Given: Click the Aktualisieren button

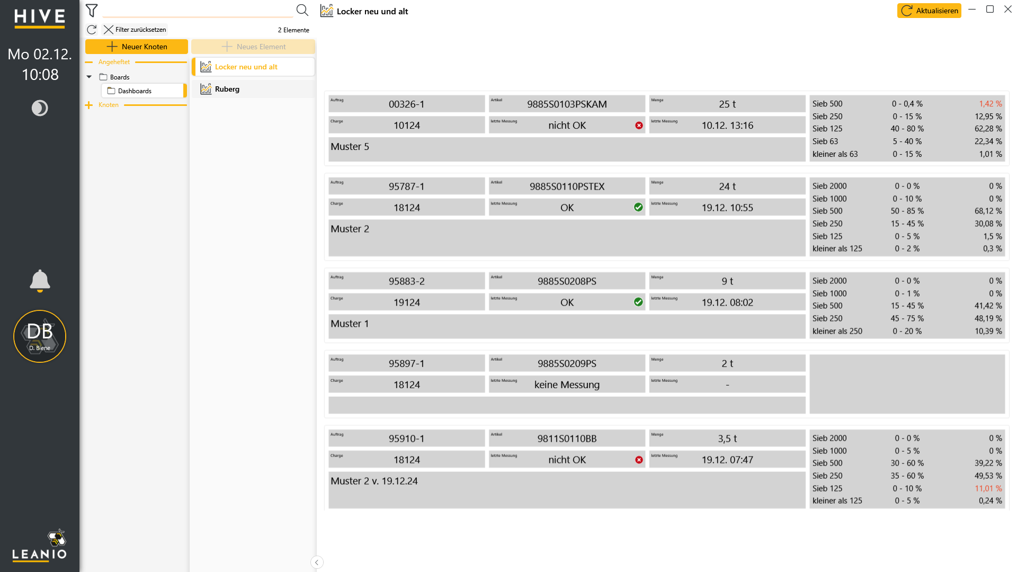Looking at the screenshot, I should (929, 11).
